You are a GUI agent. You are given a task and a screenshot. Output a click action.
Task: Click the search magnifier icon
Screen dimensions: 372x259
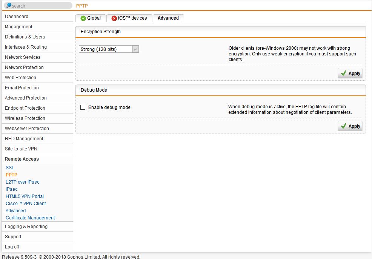point(9,5)
